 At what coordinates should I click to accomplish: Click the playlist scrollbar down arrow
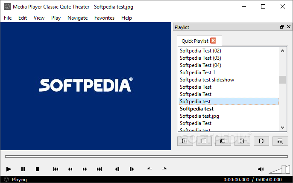tap(283, 128)
